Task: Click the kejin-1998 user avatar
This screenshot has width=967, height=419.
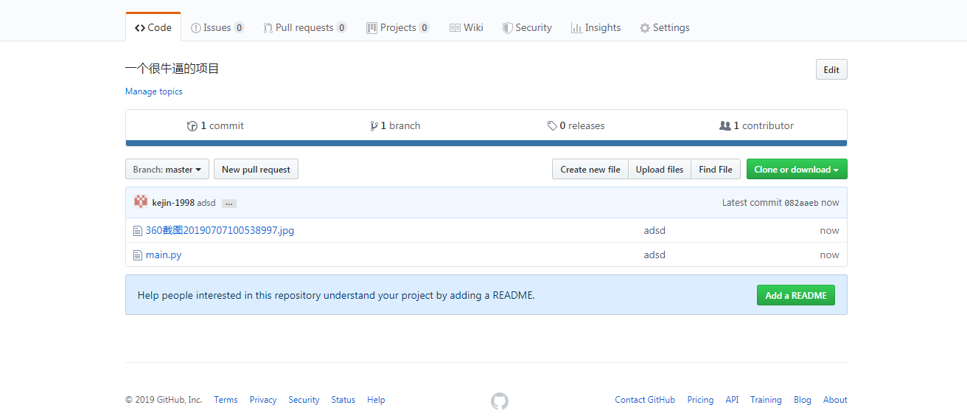Action: [x=141, y=201]
